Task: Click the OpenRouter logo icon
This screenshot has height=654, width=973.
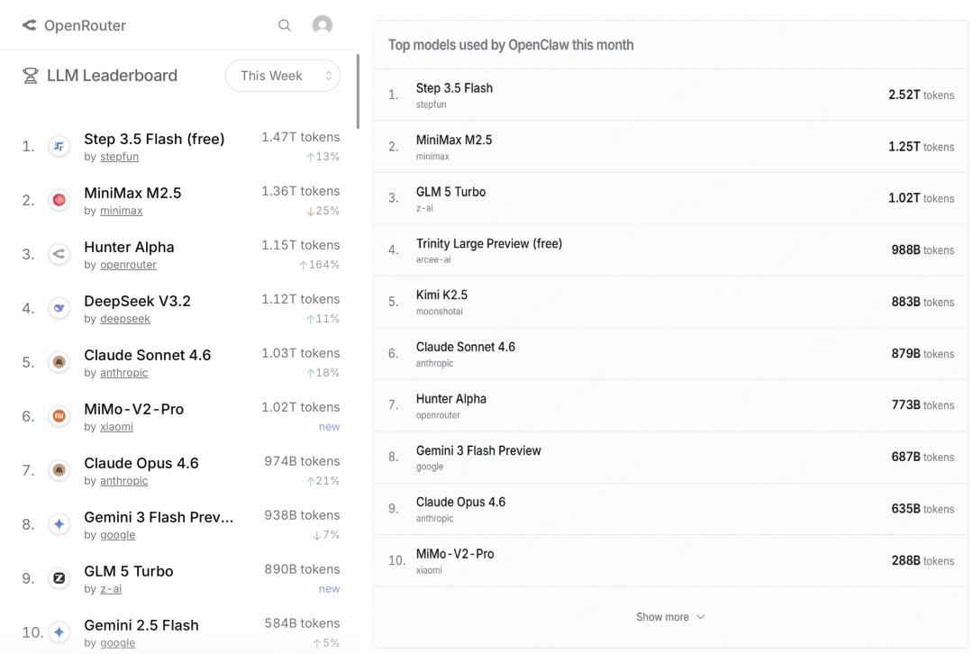Action: [x=30, y=25]
